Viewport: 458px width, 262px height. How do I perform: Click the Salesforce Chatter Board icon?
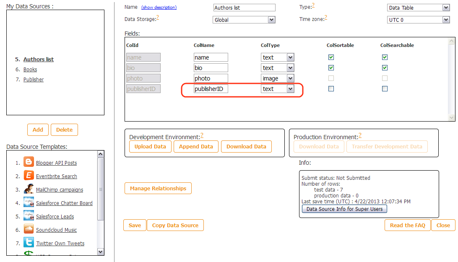tap(29, 202)
